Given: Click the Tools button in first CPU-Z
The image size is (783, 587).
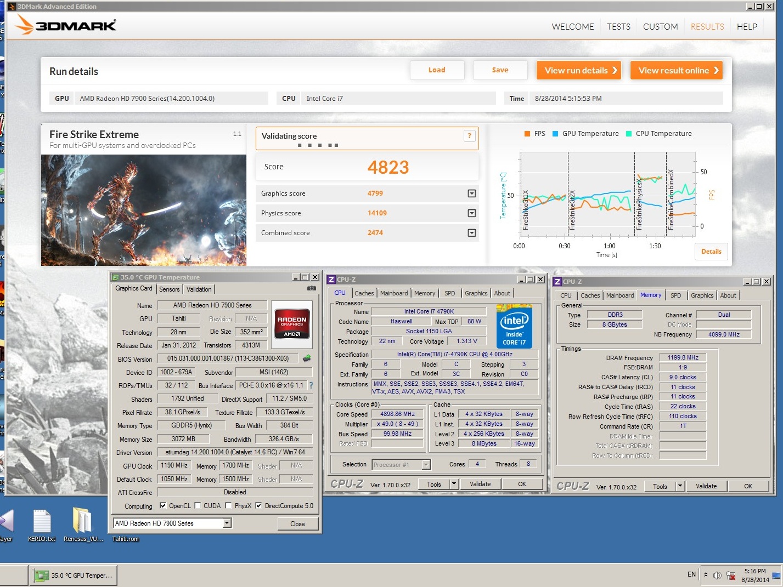Looking at the screenshot, I should (x=434, y=484).
